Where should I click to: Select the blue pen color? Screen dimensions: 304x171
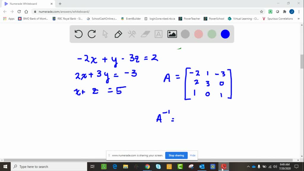tap(225, 34)
